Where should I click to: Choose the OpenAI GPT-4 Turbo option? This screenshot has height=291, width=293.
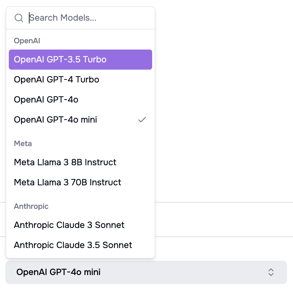[x=57, y=80]
